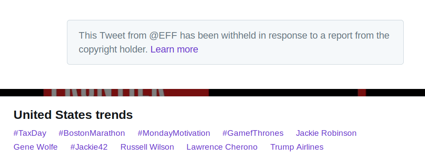Click the red logo banner image
The image size is (425, 164).
point(126,92)
